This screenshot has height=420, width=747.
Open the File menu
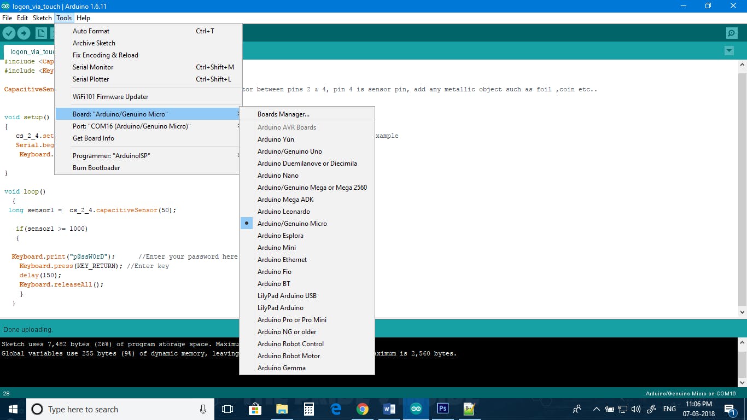click(7, 18)
